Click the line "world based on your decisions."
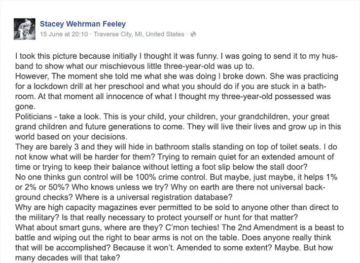 click(71, 137)
